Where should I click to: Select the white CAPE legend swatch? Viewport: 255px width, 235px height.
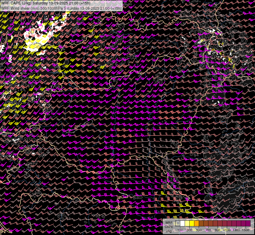point(183,223)
